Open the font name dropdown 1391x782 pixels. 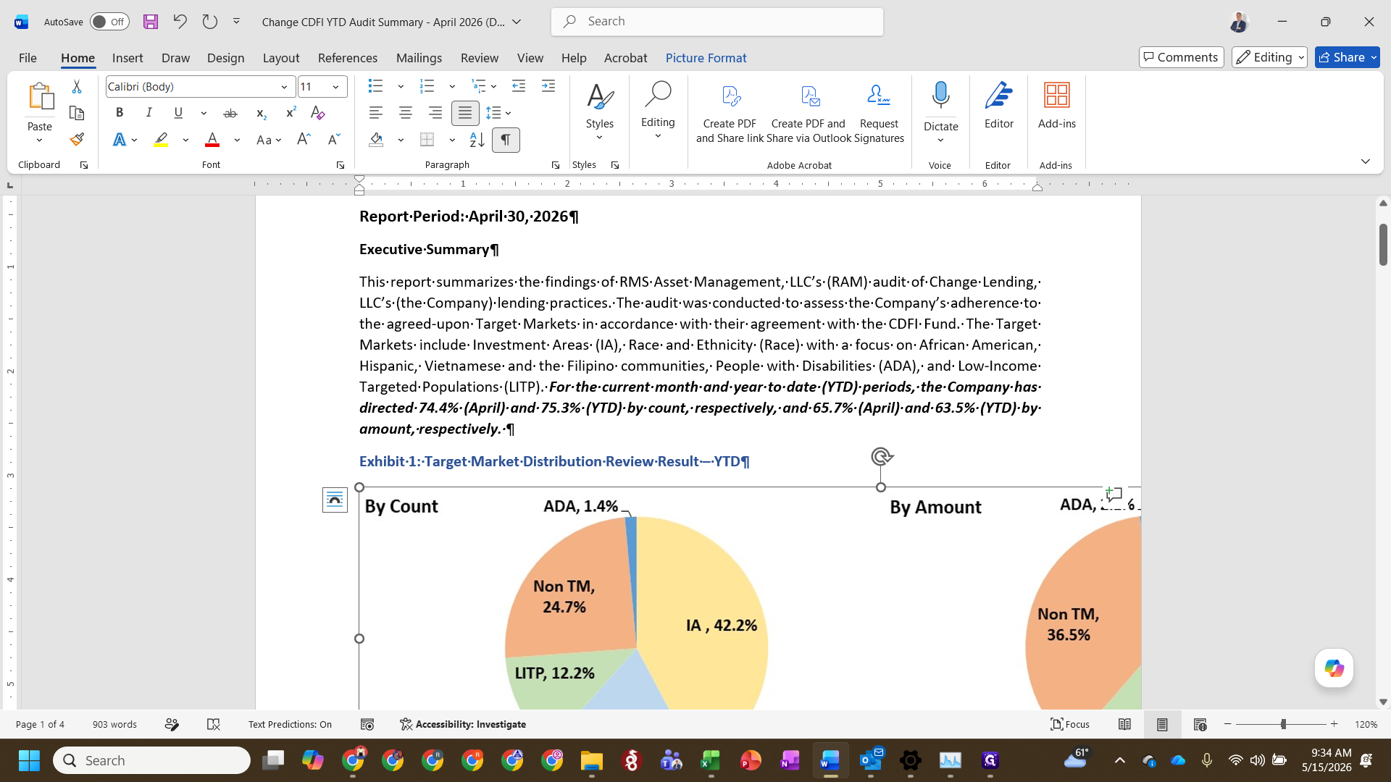click(284, 87)
